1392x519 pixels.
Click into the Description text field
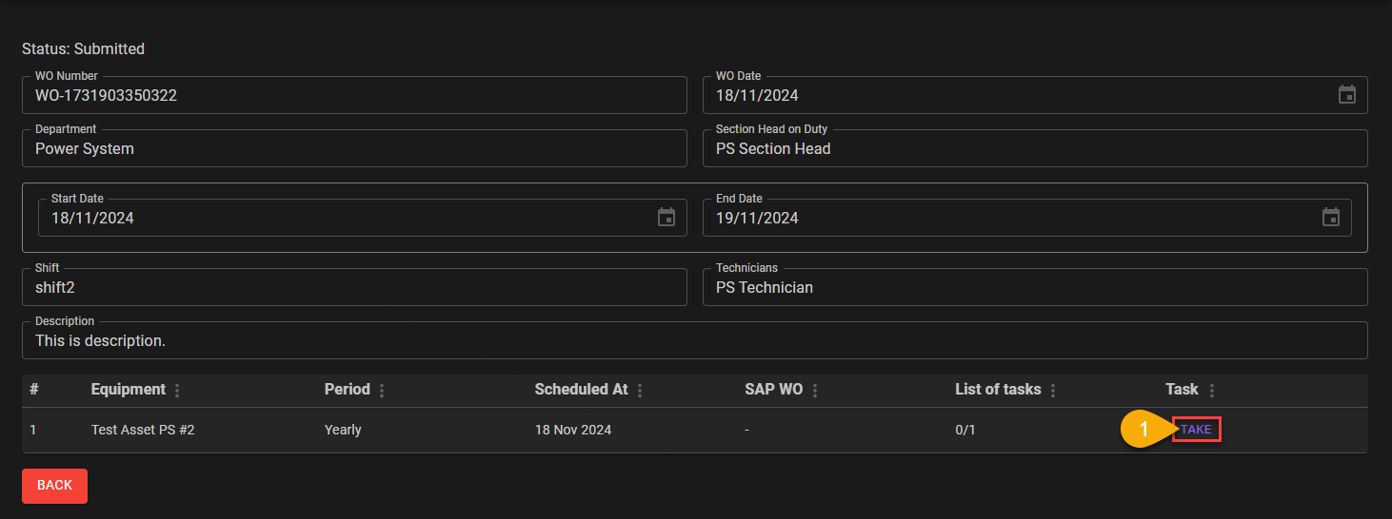pos(693,340)
